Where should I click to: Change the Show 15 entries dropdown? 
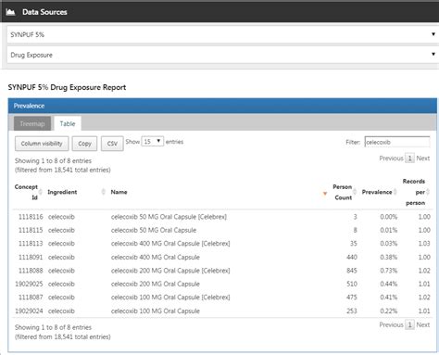[153, 142]
